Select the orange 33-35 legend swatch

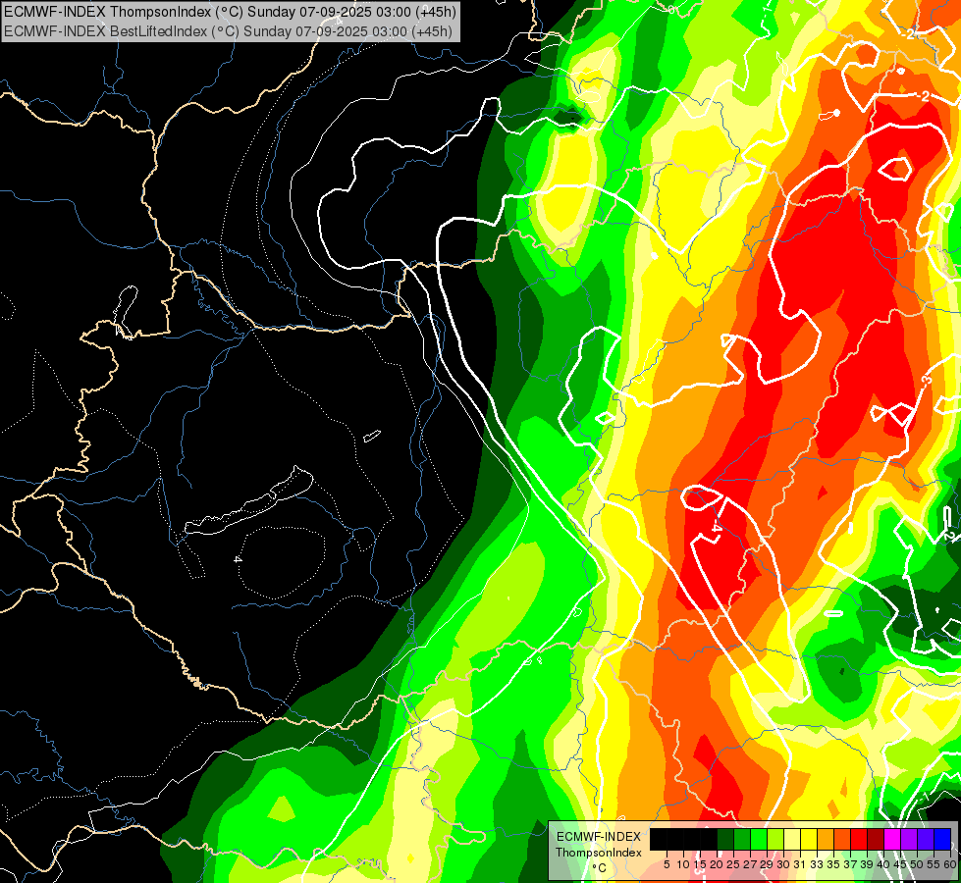[x=826, y=839]
